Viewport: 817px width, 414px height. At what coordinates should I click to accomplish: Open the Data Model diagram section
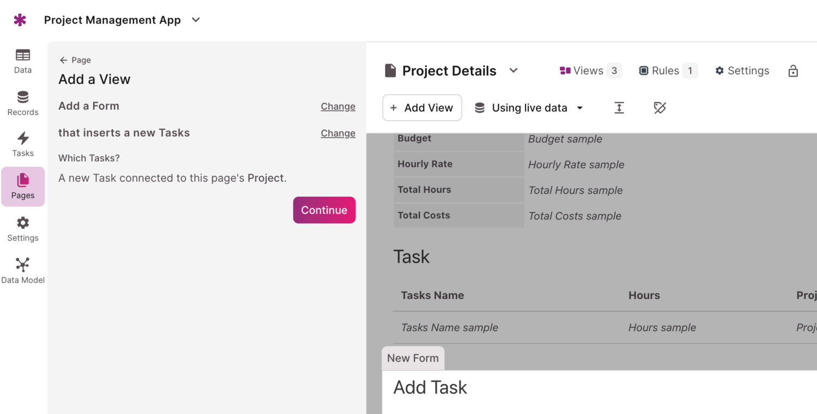click(x=23, y=271)
